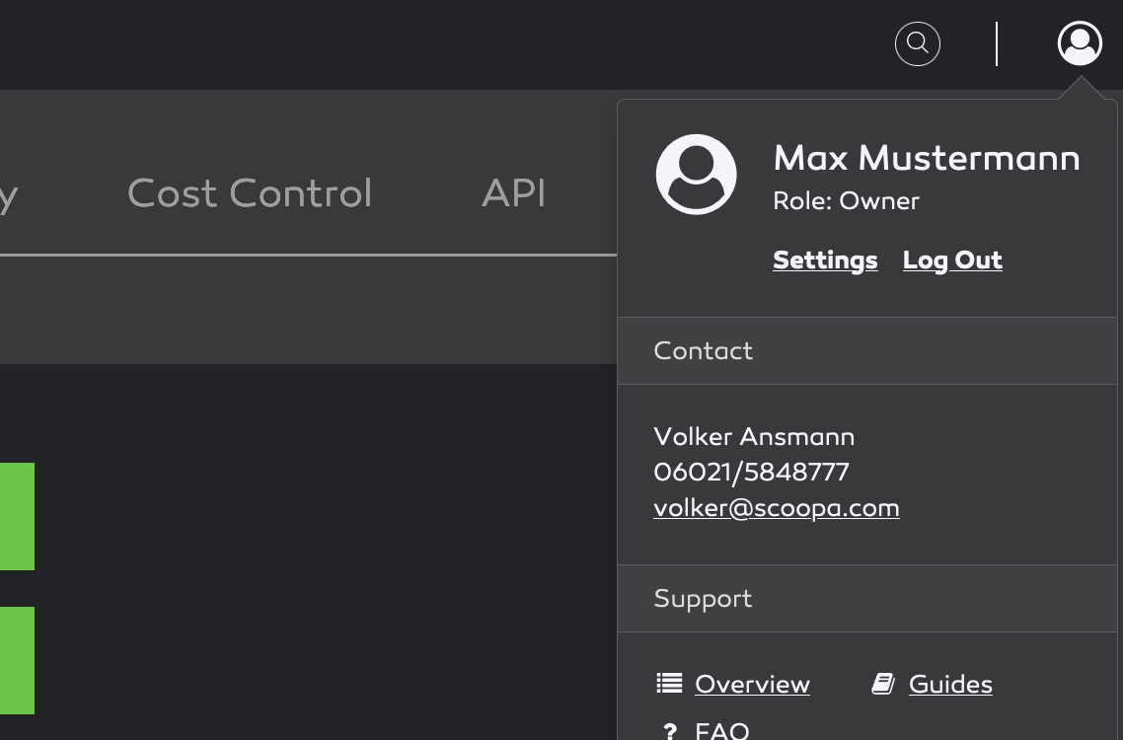Open the FAQ support link
The height and width of the screenshot is (740, 1123).
pyautogui.click(x=722, y=730)
